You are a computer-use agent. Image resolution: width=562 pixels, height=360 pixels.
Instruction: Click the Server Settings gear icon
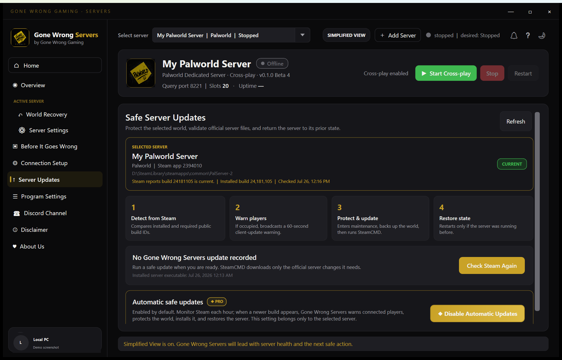click(22, 130)
